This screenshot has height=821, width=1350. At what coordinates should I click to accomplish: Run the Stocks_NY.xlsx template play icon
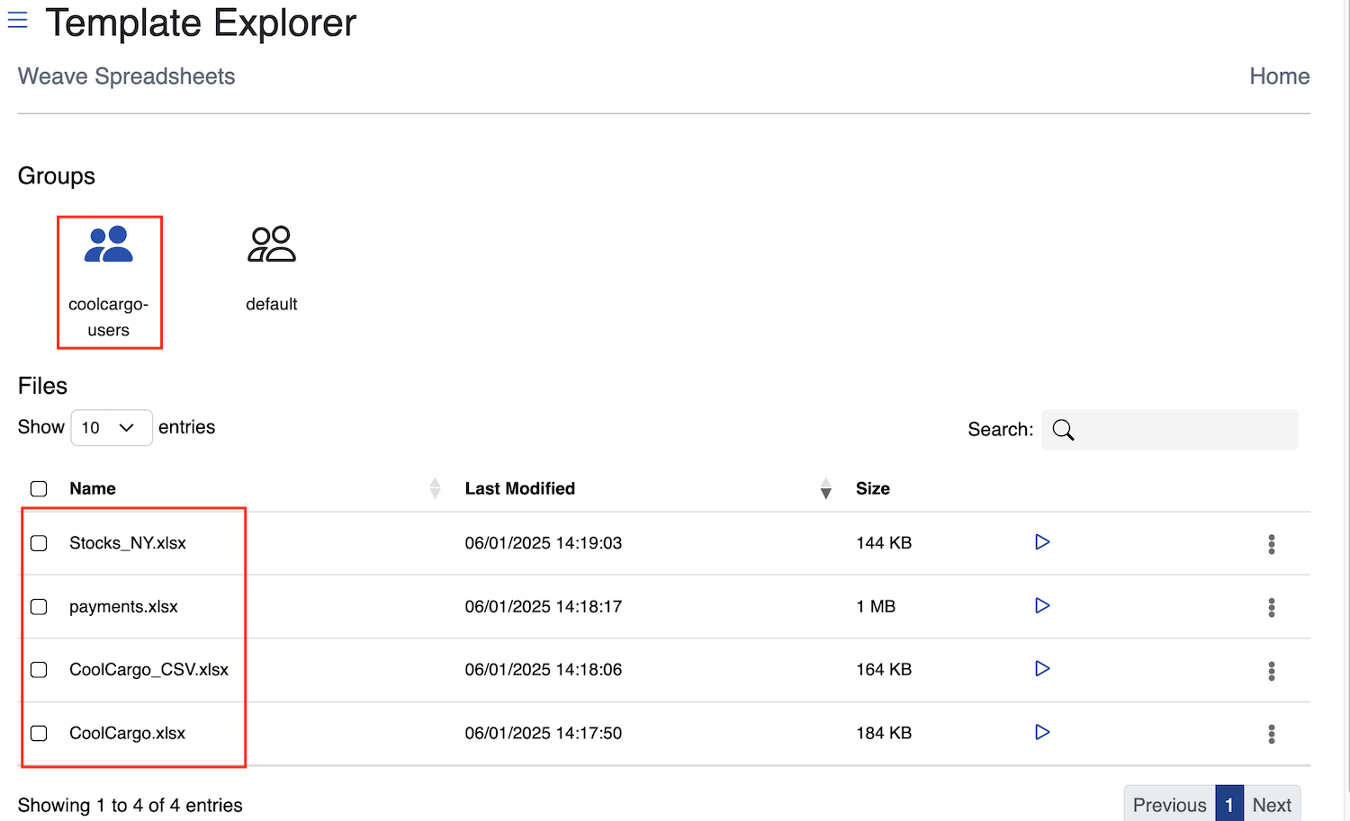point(1042,542)
